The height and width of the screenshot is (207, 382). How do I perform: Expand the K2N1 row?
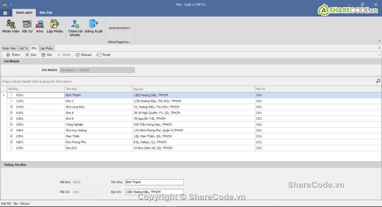click(x=11, y=118)
